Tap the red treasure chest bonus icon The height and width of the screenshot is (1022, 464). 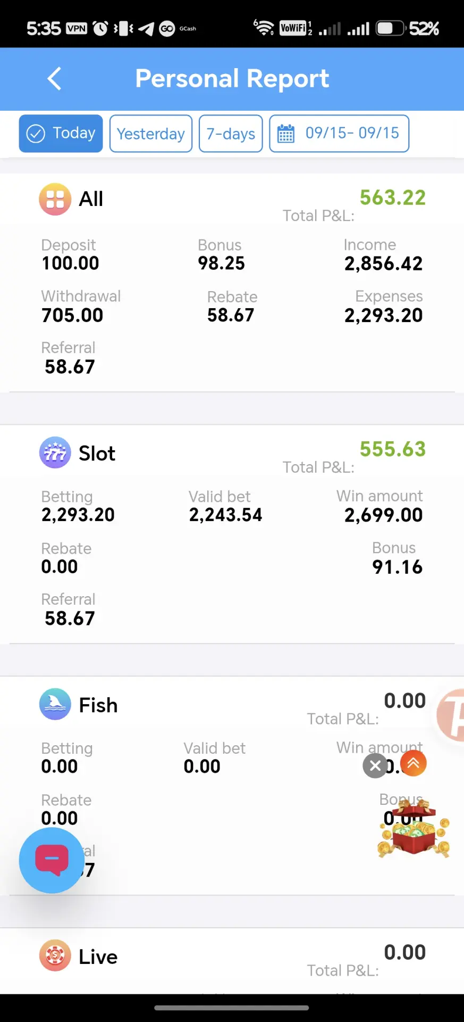(414, 829)
